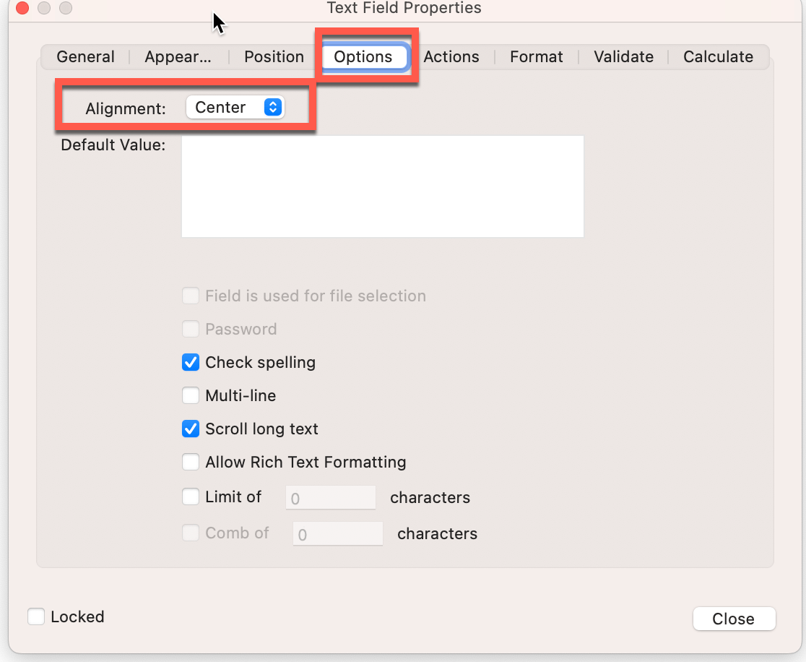Click the Comb of characters field
The width and height of the screenshot is (806, 662).
click(x=337, y=533)
